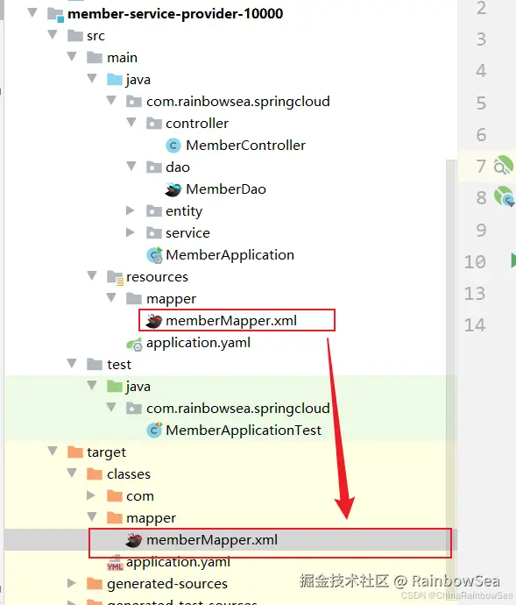Click the entity package icon

coord(154,211)
